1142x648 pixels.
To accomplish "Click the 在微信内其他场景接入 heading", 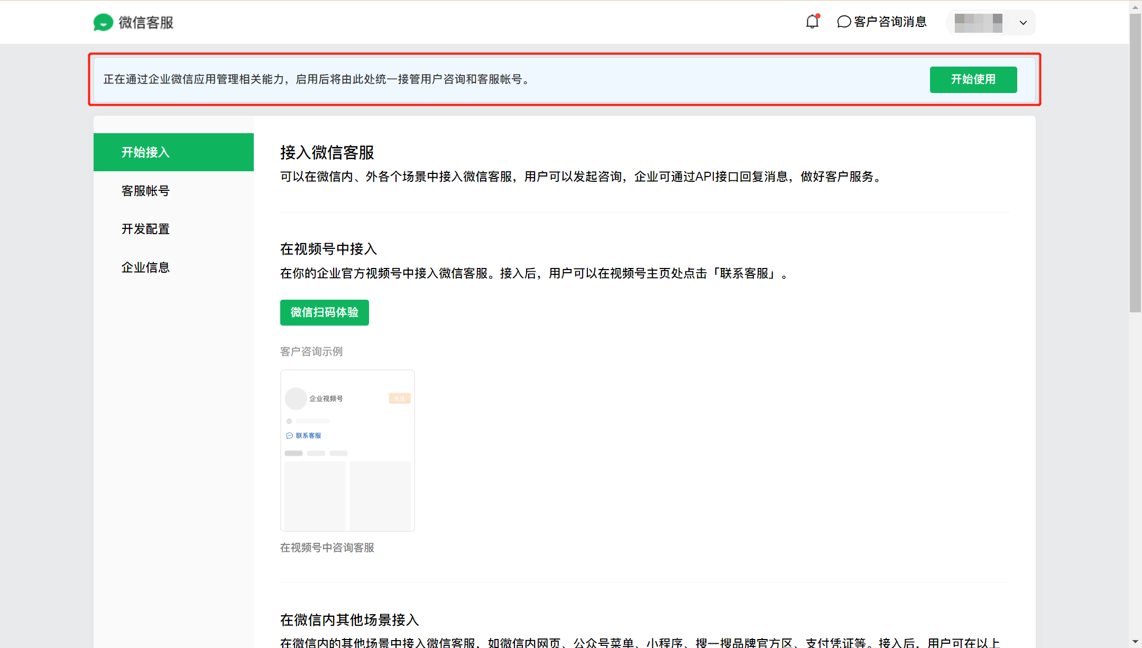I will 349,620.
